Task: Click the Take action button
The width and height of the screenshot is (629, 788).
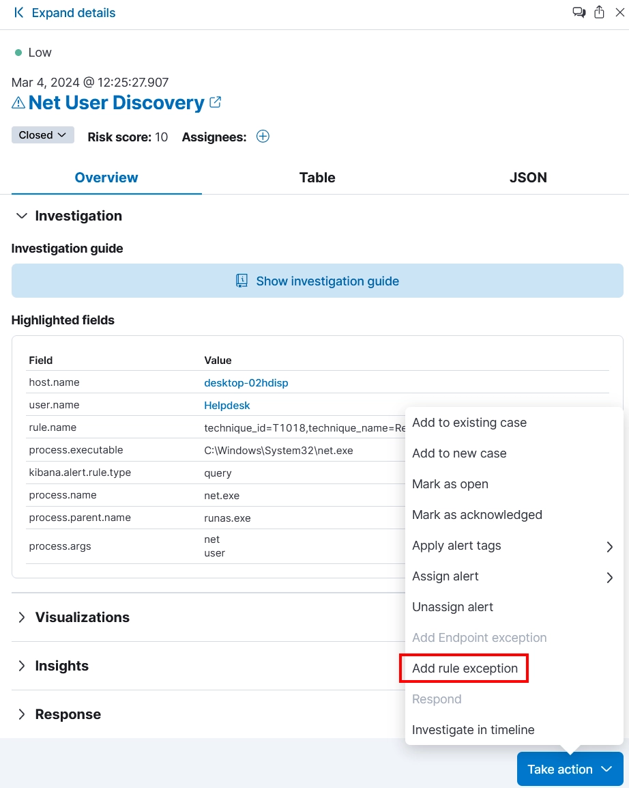Action: coord(570,769)
